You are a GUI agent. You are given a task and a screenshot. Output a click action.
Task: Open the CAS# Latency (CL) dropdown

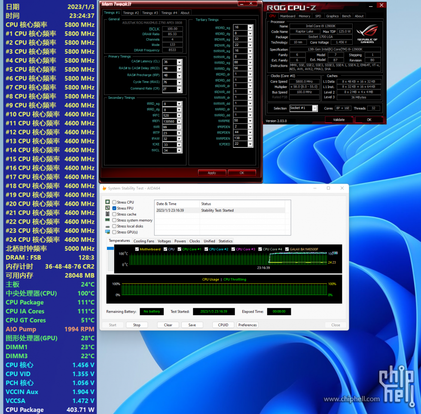click(179, 62)
